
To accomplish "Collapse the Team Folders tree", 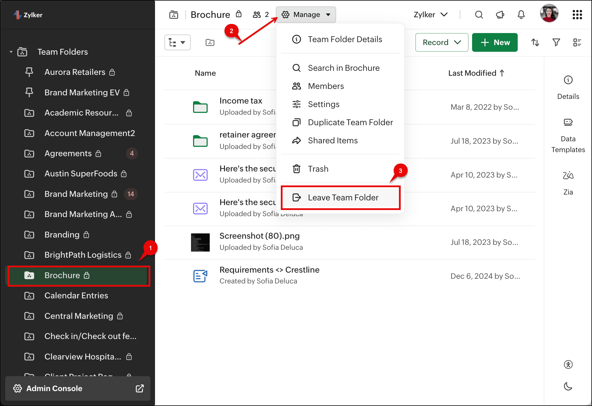I will pyautogui.click(x=11, y=52).
